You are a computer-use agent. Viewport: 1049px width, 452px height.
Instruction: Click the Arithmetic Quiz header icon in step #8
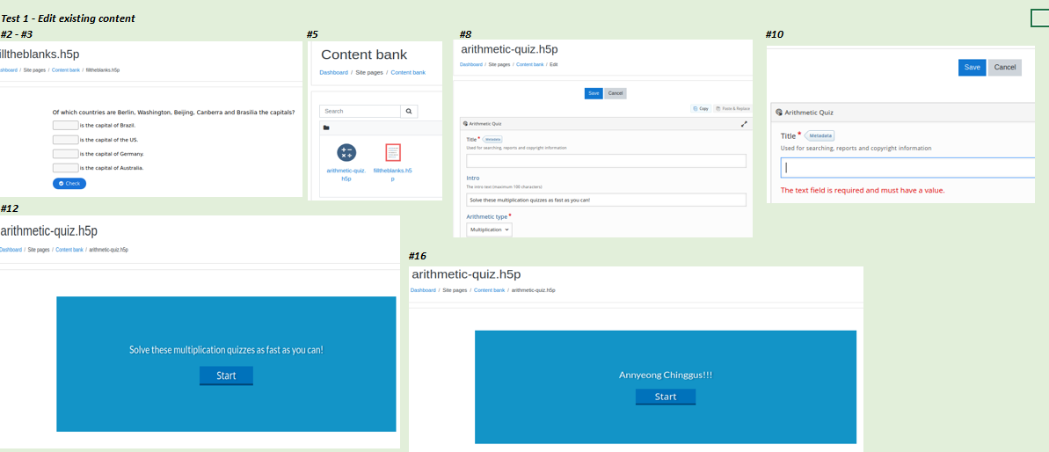click(x=466, y=124)
